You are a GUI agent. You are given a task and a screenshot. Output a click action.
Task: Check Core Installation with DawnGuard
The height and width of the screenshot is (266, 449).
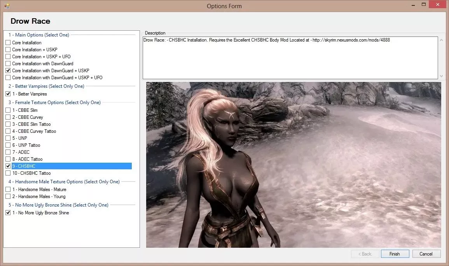tap(8, 64)
